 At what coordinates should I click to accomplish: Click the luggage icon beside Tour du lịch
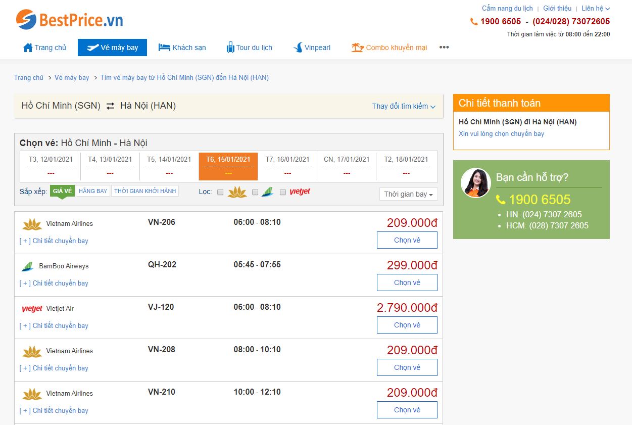(x=230, y=48)
